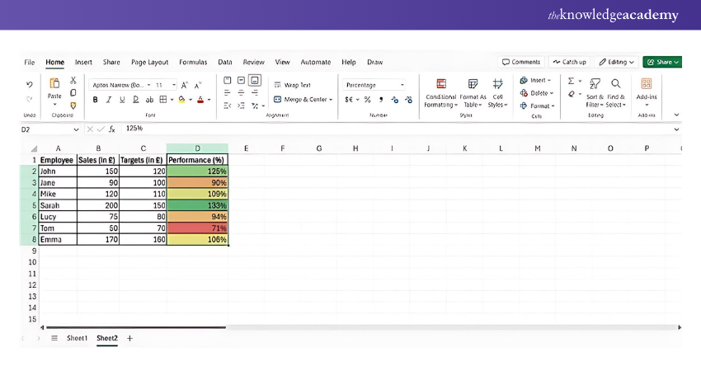Toggle Wrap Text for the selection
The image size is (701, 371).
tap(292, 85)
